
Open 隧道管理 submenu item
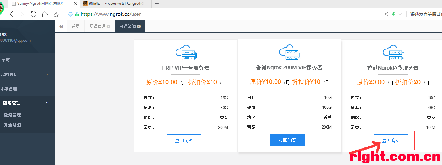[12, 115]
